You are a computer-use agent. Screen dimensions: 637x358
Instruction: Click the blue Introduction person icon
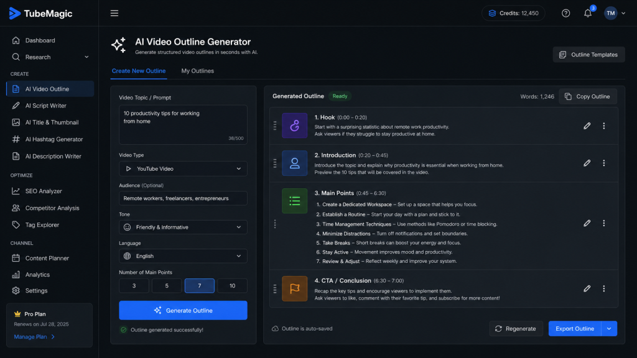[x=294, y=163]
